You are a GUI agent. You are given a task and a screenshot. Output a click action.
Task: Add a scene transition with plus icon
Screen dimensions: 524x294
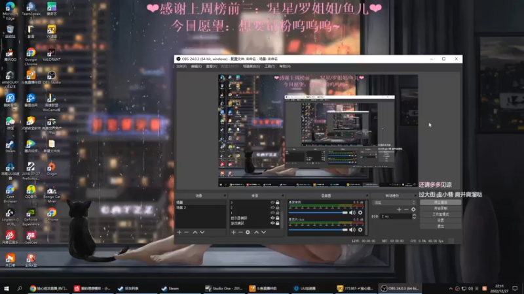point(399,209)
